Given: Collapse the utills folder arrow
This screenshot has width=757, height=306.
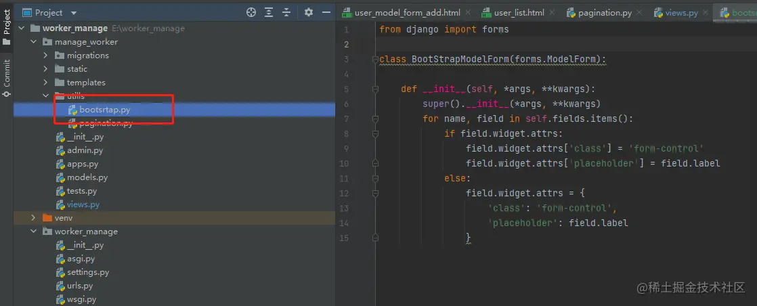Looking at the screenshot, I should pos(45,95).
